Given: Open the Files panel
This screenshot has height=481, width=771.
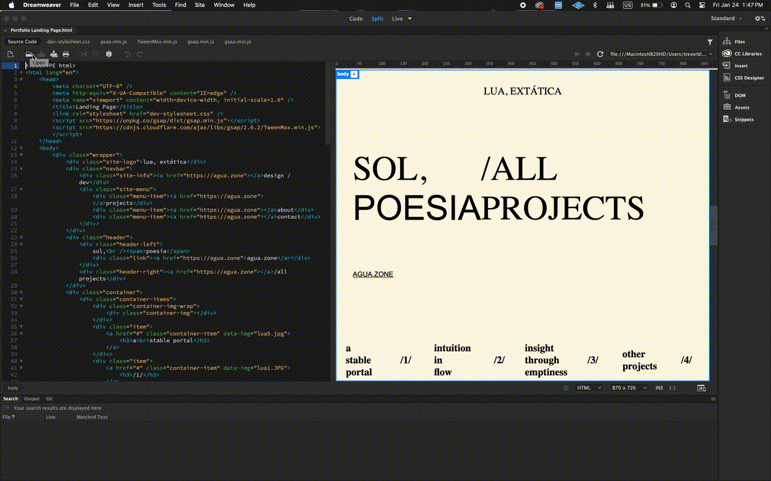Looking at the screenshot, I should point(739,41).
